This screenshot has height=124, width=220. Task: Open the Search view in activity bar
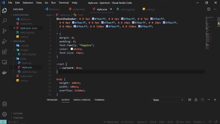[4, 21]
